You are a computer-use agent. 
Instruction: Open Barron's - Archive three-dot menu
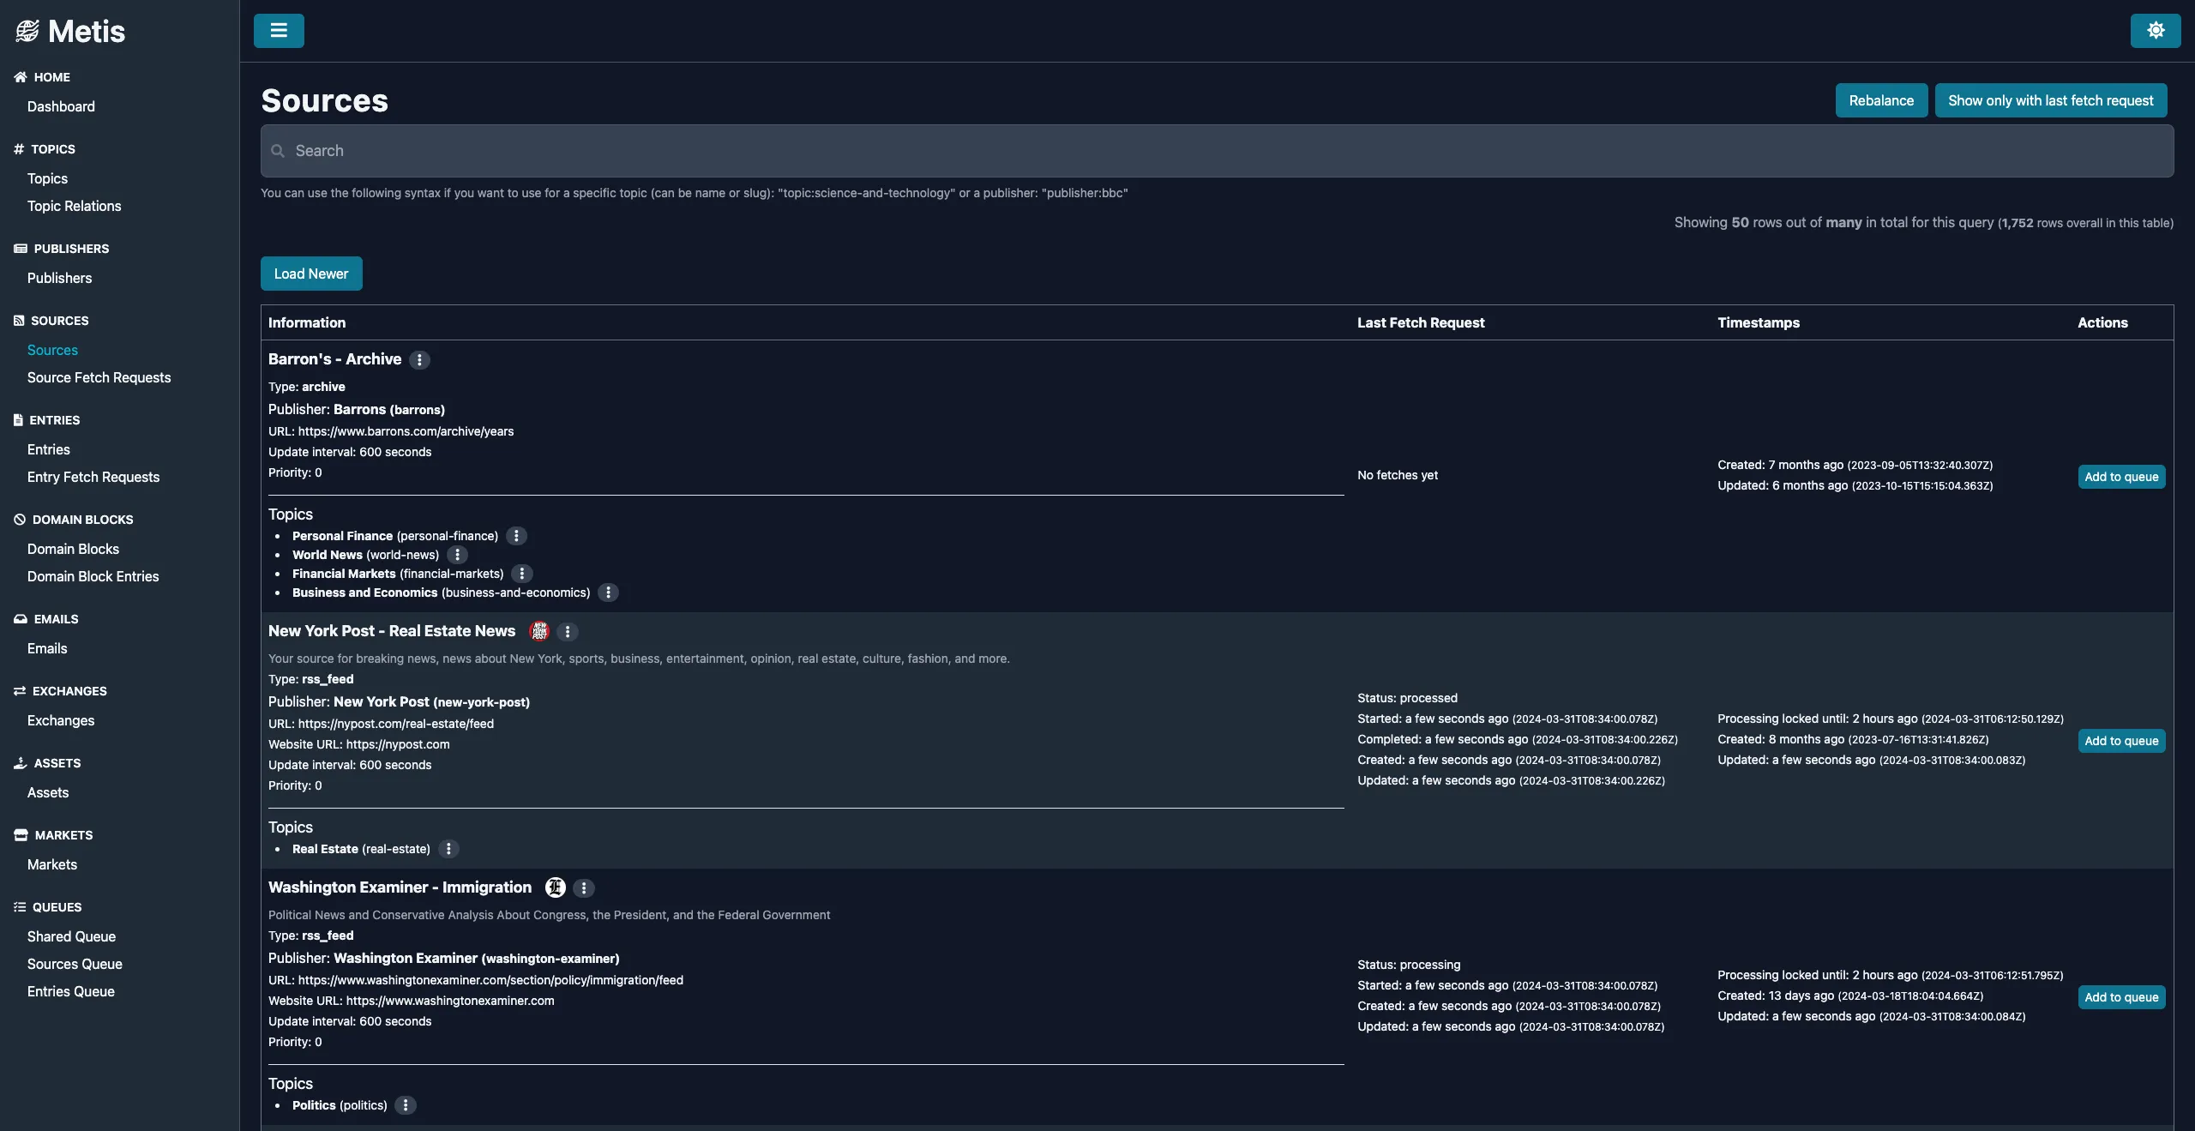(419, 360)
